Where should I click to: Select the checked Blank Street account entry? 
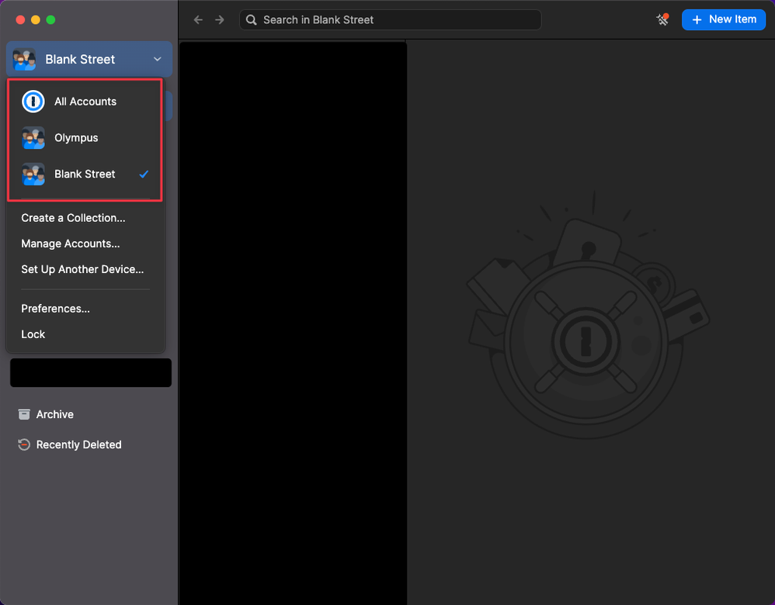point(85,174)
